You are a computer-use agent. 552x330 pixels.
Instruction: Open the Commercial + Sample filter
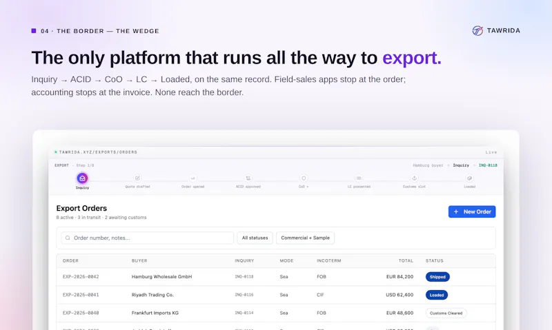305,238
